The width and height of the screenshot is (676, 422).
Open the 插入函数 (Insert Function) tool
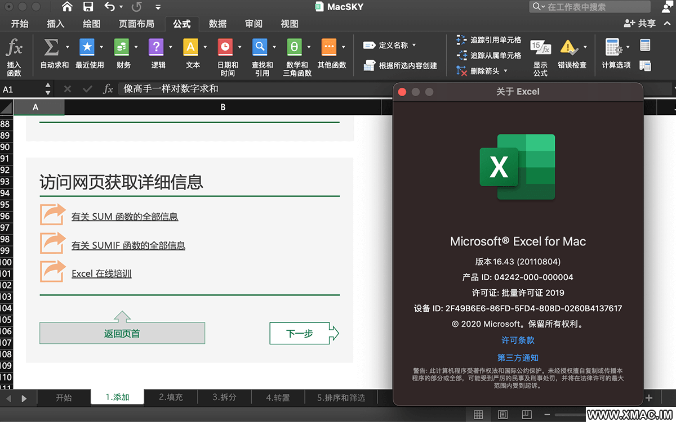click(x=14, y=56)
